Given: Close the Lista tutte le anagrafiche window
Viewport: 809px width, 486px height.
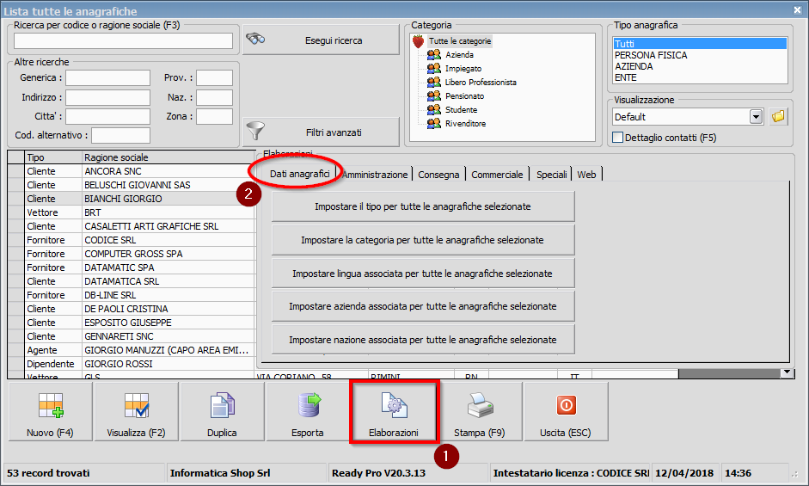Looking at the screenshot, I should pyautogui.click(x=797, y=9).
